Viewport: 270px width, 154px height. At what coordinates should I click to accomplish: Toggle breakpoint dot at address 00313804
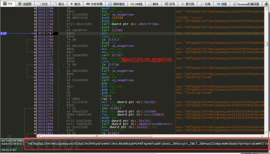click(35, 124)
